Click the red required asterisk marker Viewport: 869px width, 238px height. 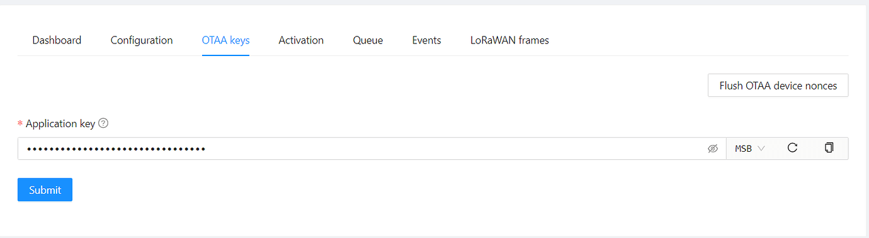[20, 124]
